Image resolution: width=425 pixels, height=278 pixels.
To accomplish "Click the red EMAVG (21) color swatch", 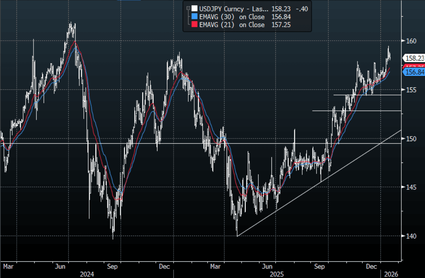I will point(193,25).
